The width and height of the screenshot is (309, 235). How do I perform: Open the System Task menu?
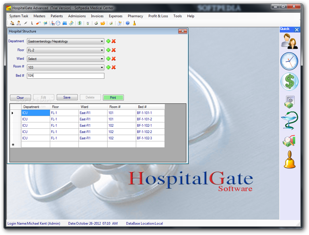(19, 16)
